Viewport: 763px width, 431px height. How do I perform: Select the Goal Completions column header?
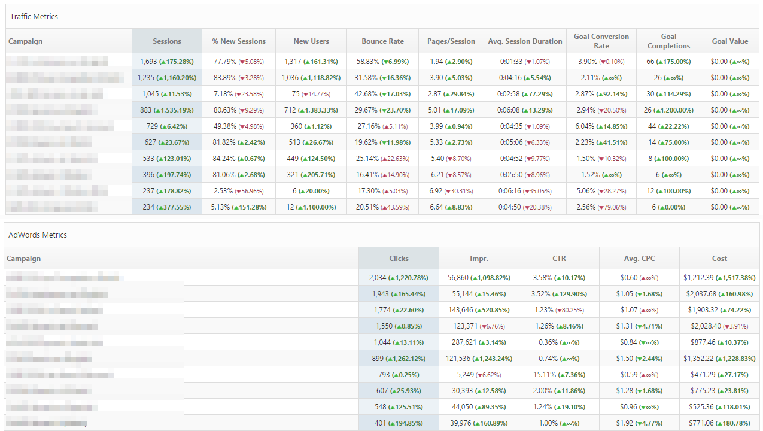tap(668, 41)
